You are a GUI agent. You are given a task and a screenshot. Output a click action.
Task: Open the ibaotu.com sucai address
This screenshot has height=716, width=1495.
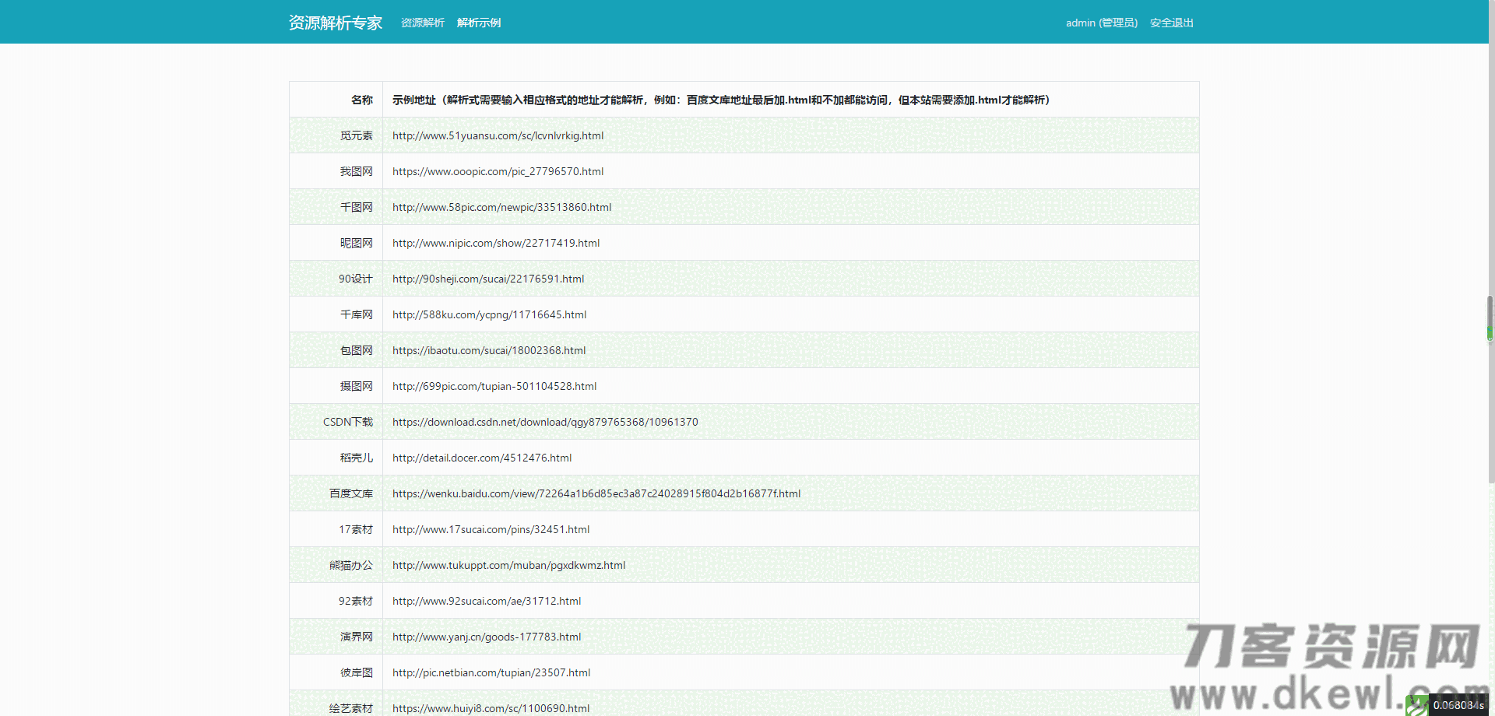point(488,350)
